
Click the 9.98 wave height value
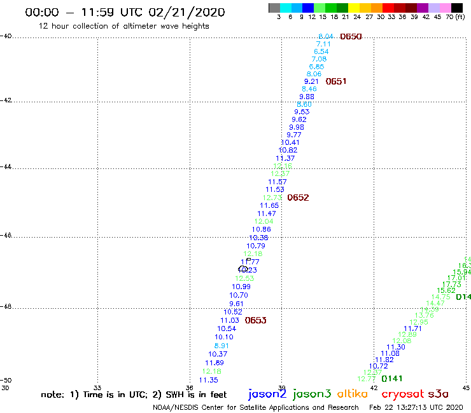tap(297, 127)
